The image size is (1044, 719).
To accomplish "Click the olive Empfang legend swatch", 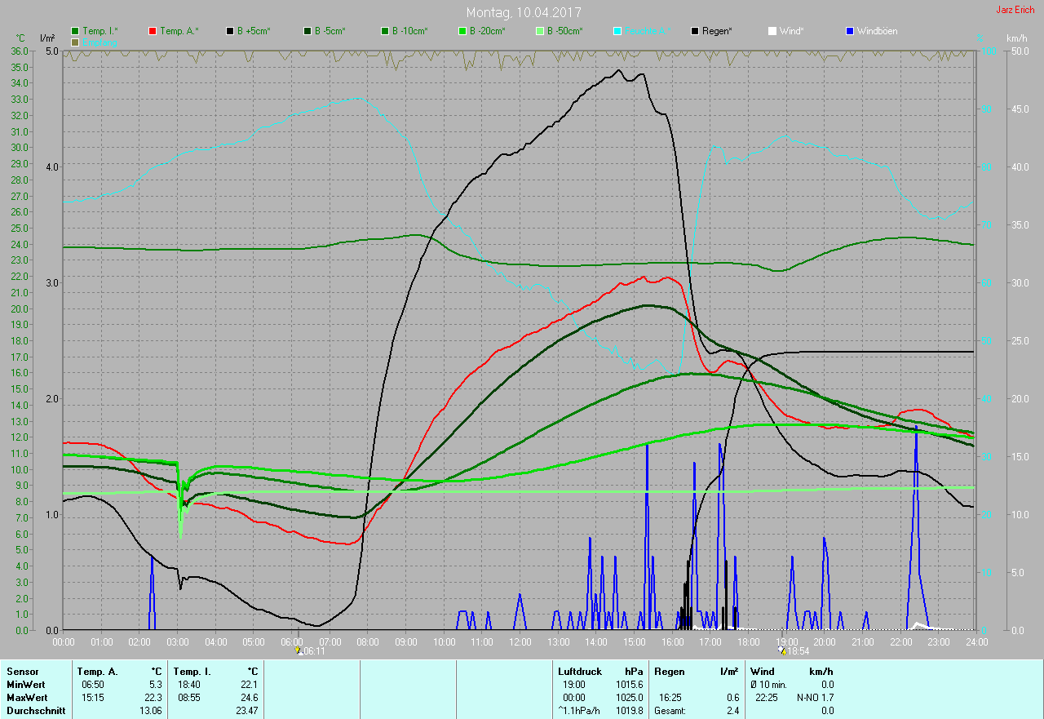I will (76, 42).
